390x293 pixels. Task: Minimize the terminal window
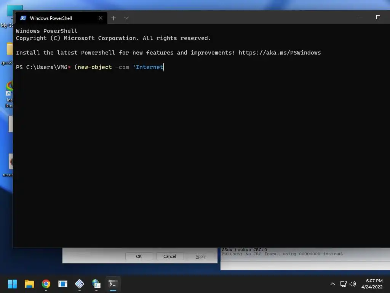coord(361,17)
